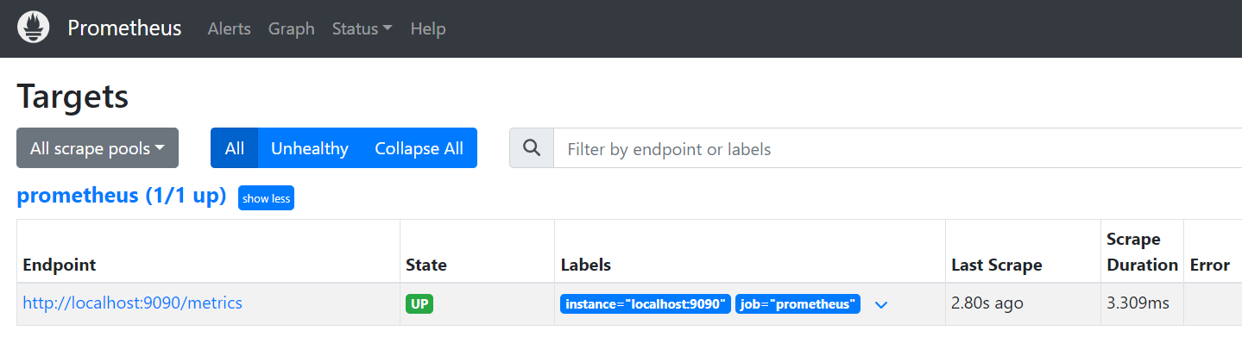Viewport: 1242px width, 356px height.
Task: Expand labels with the blue chevron icon
Action: (x=880, y=304)
